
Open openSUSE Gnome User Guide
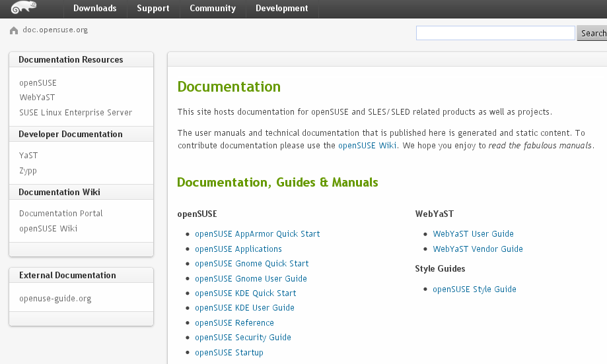pos(251,278)
